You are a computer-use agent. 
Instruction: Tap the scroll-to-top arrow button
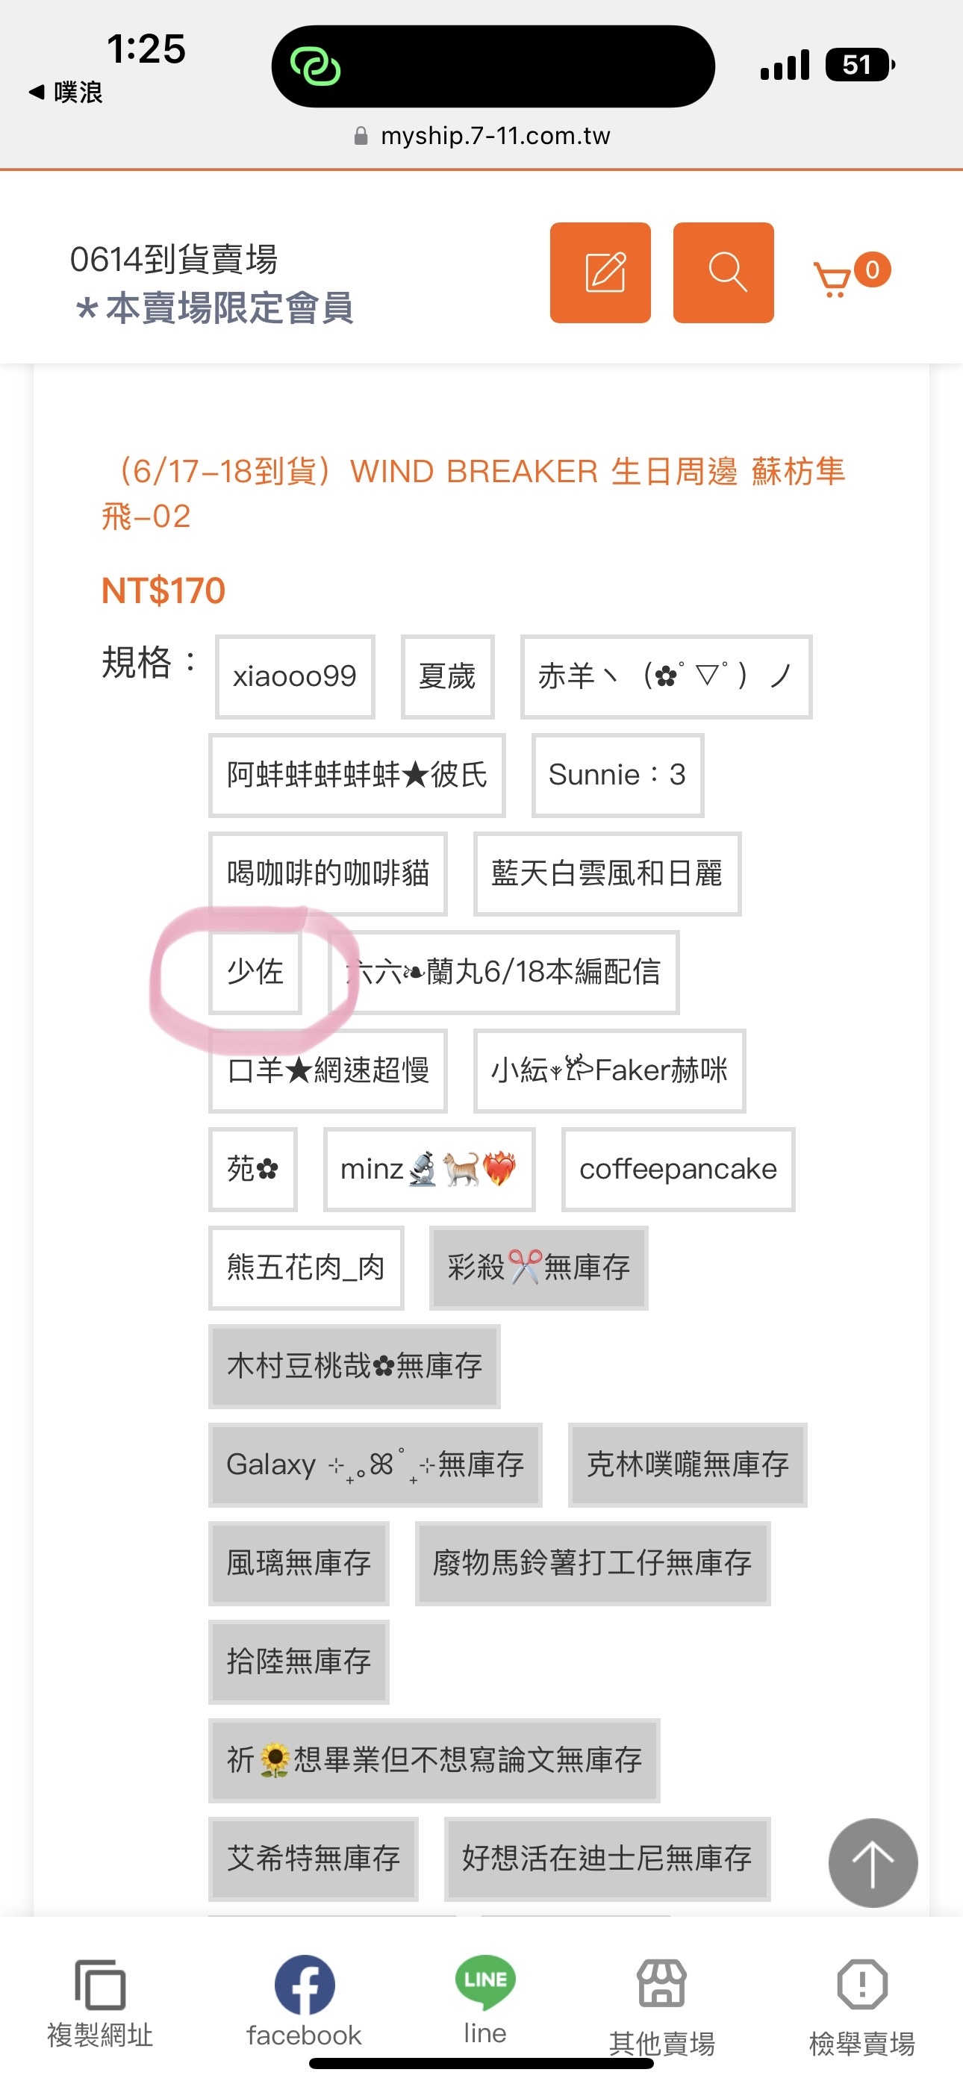873,1862
